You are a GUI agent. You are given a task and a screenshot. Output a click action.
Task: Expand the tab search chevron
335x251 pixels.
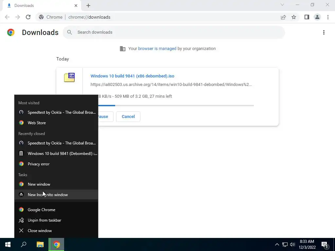282,5
